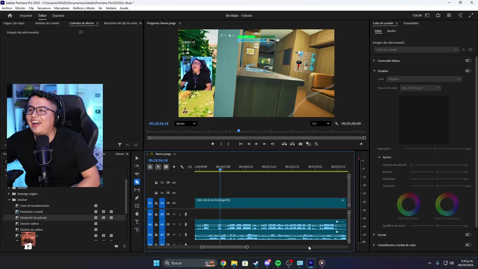Open Espacio de color dropdown
Viewport: 478px width, 269px height.
420,88
